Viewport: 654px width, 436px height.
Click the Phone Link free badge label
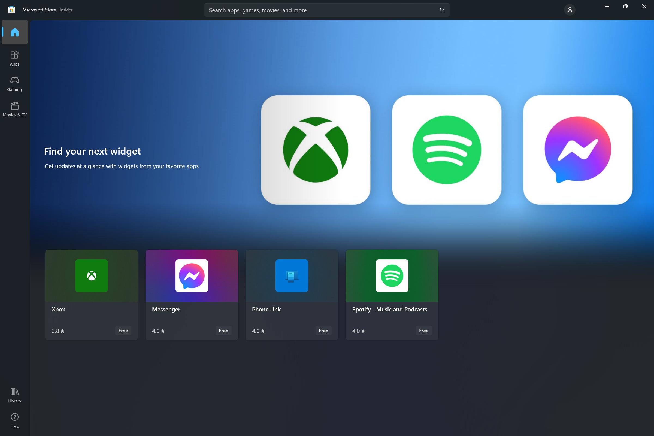(323, 331)
